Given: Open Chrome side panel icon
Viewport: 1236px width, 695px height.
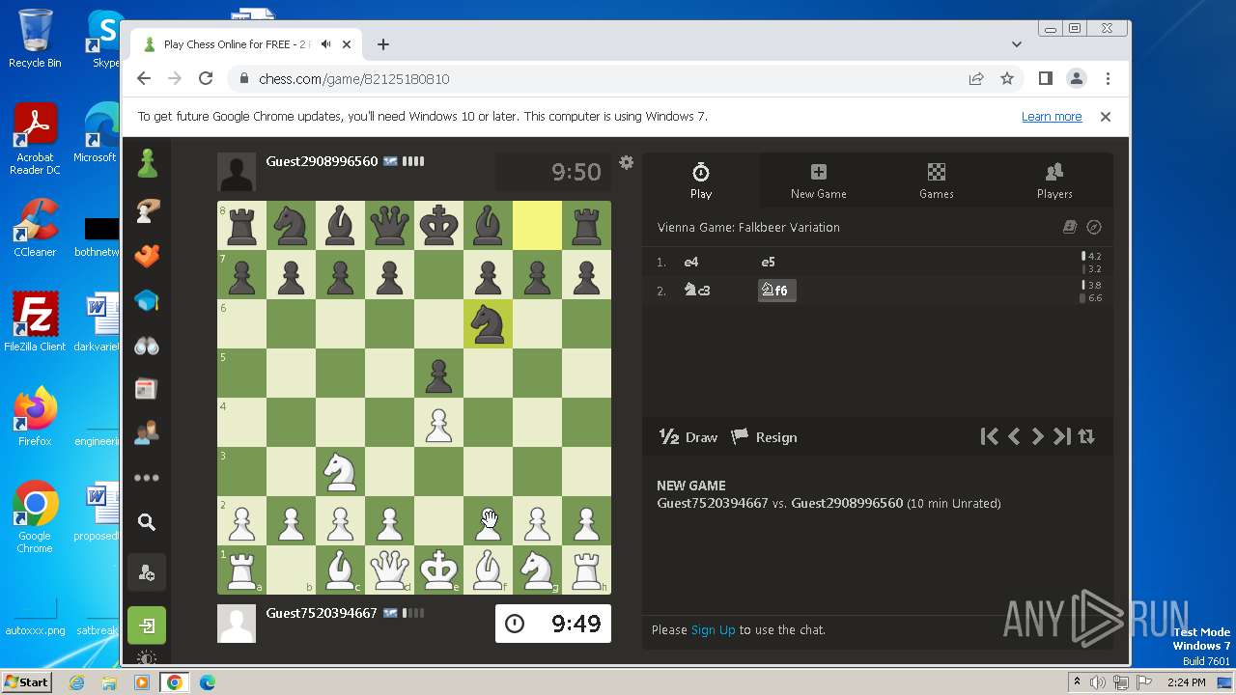Looking at the screenshot, I should (1045, 78).
